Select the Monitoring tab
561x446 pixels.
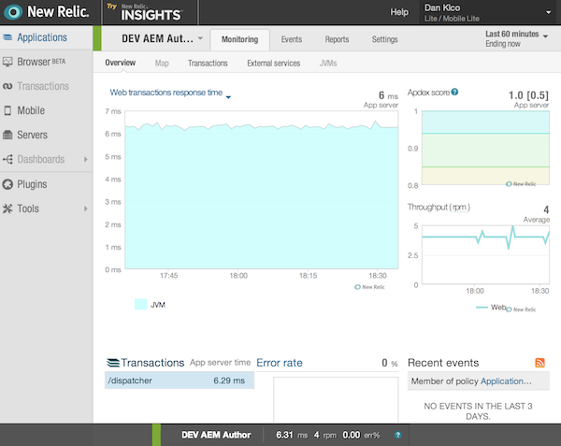click(x=239, y=39)
